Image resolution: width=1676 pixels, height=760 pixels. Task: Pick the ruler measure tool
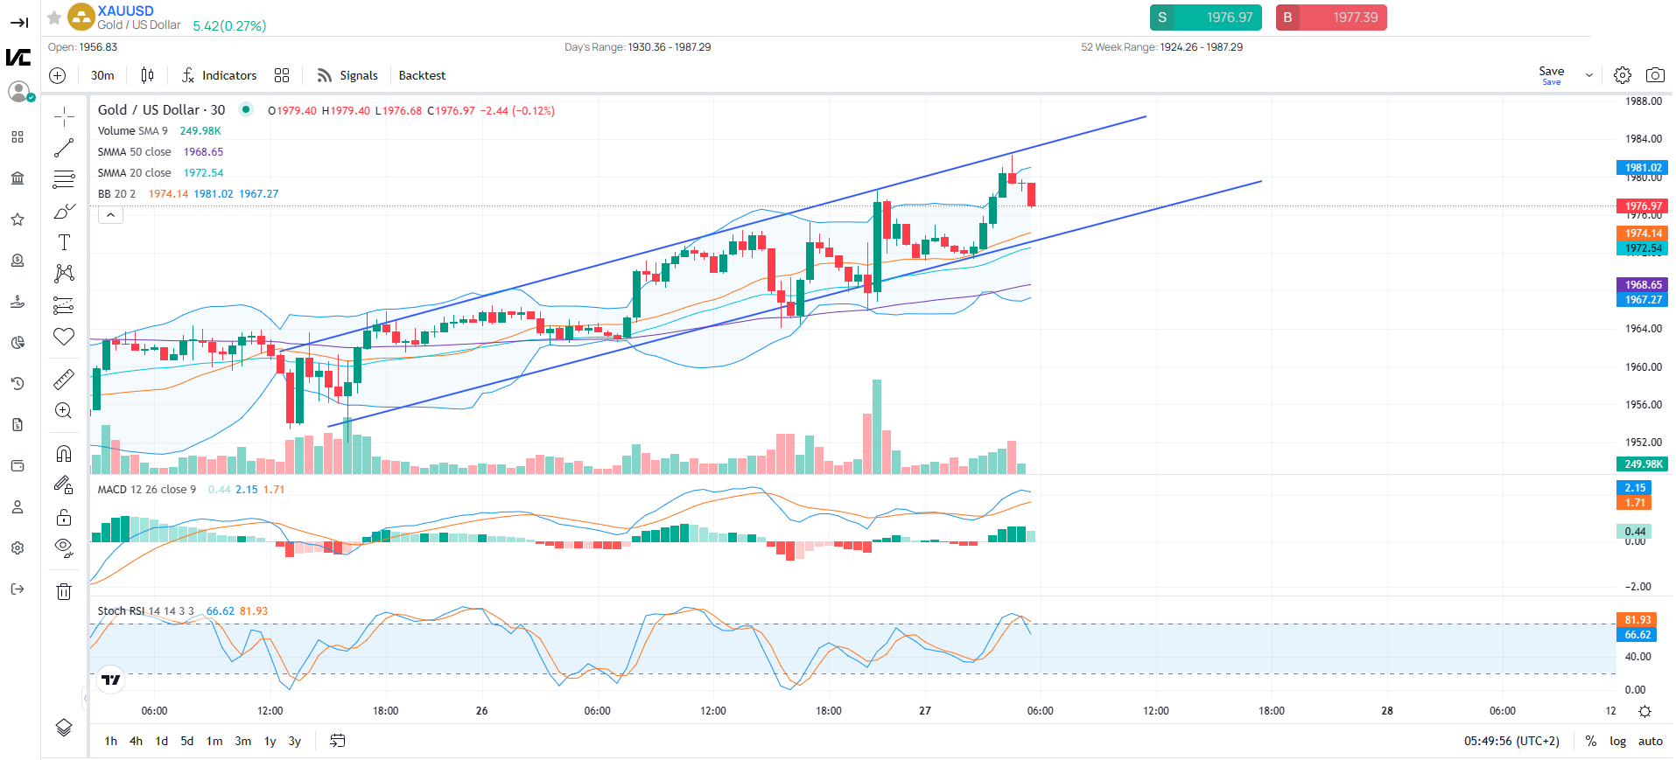pos(64,380)
